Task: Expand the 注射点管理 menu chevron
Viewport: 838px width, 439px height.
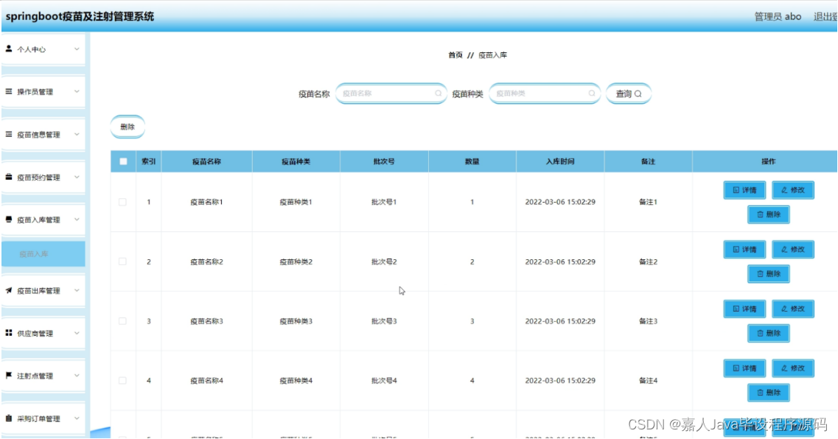Action: [x=77, y=376]
